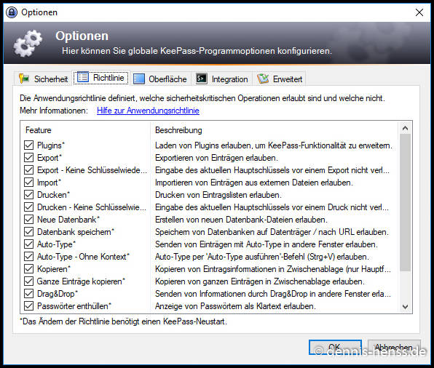Open the Oberfläche tab

160,79
